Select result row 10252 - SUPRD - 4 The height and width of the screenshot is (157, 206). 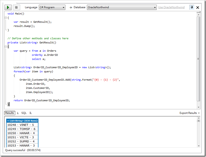click(x=22, y=141)
